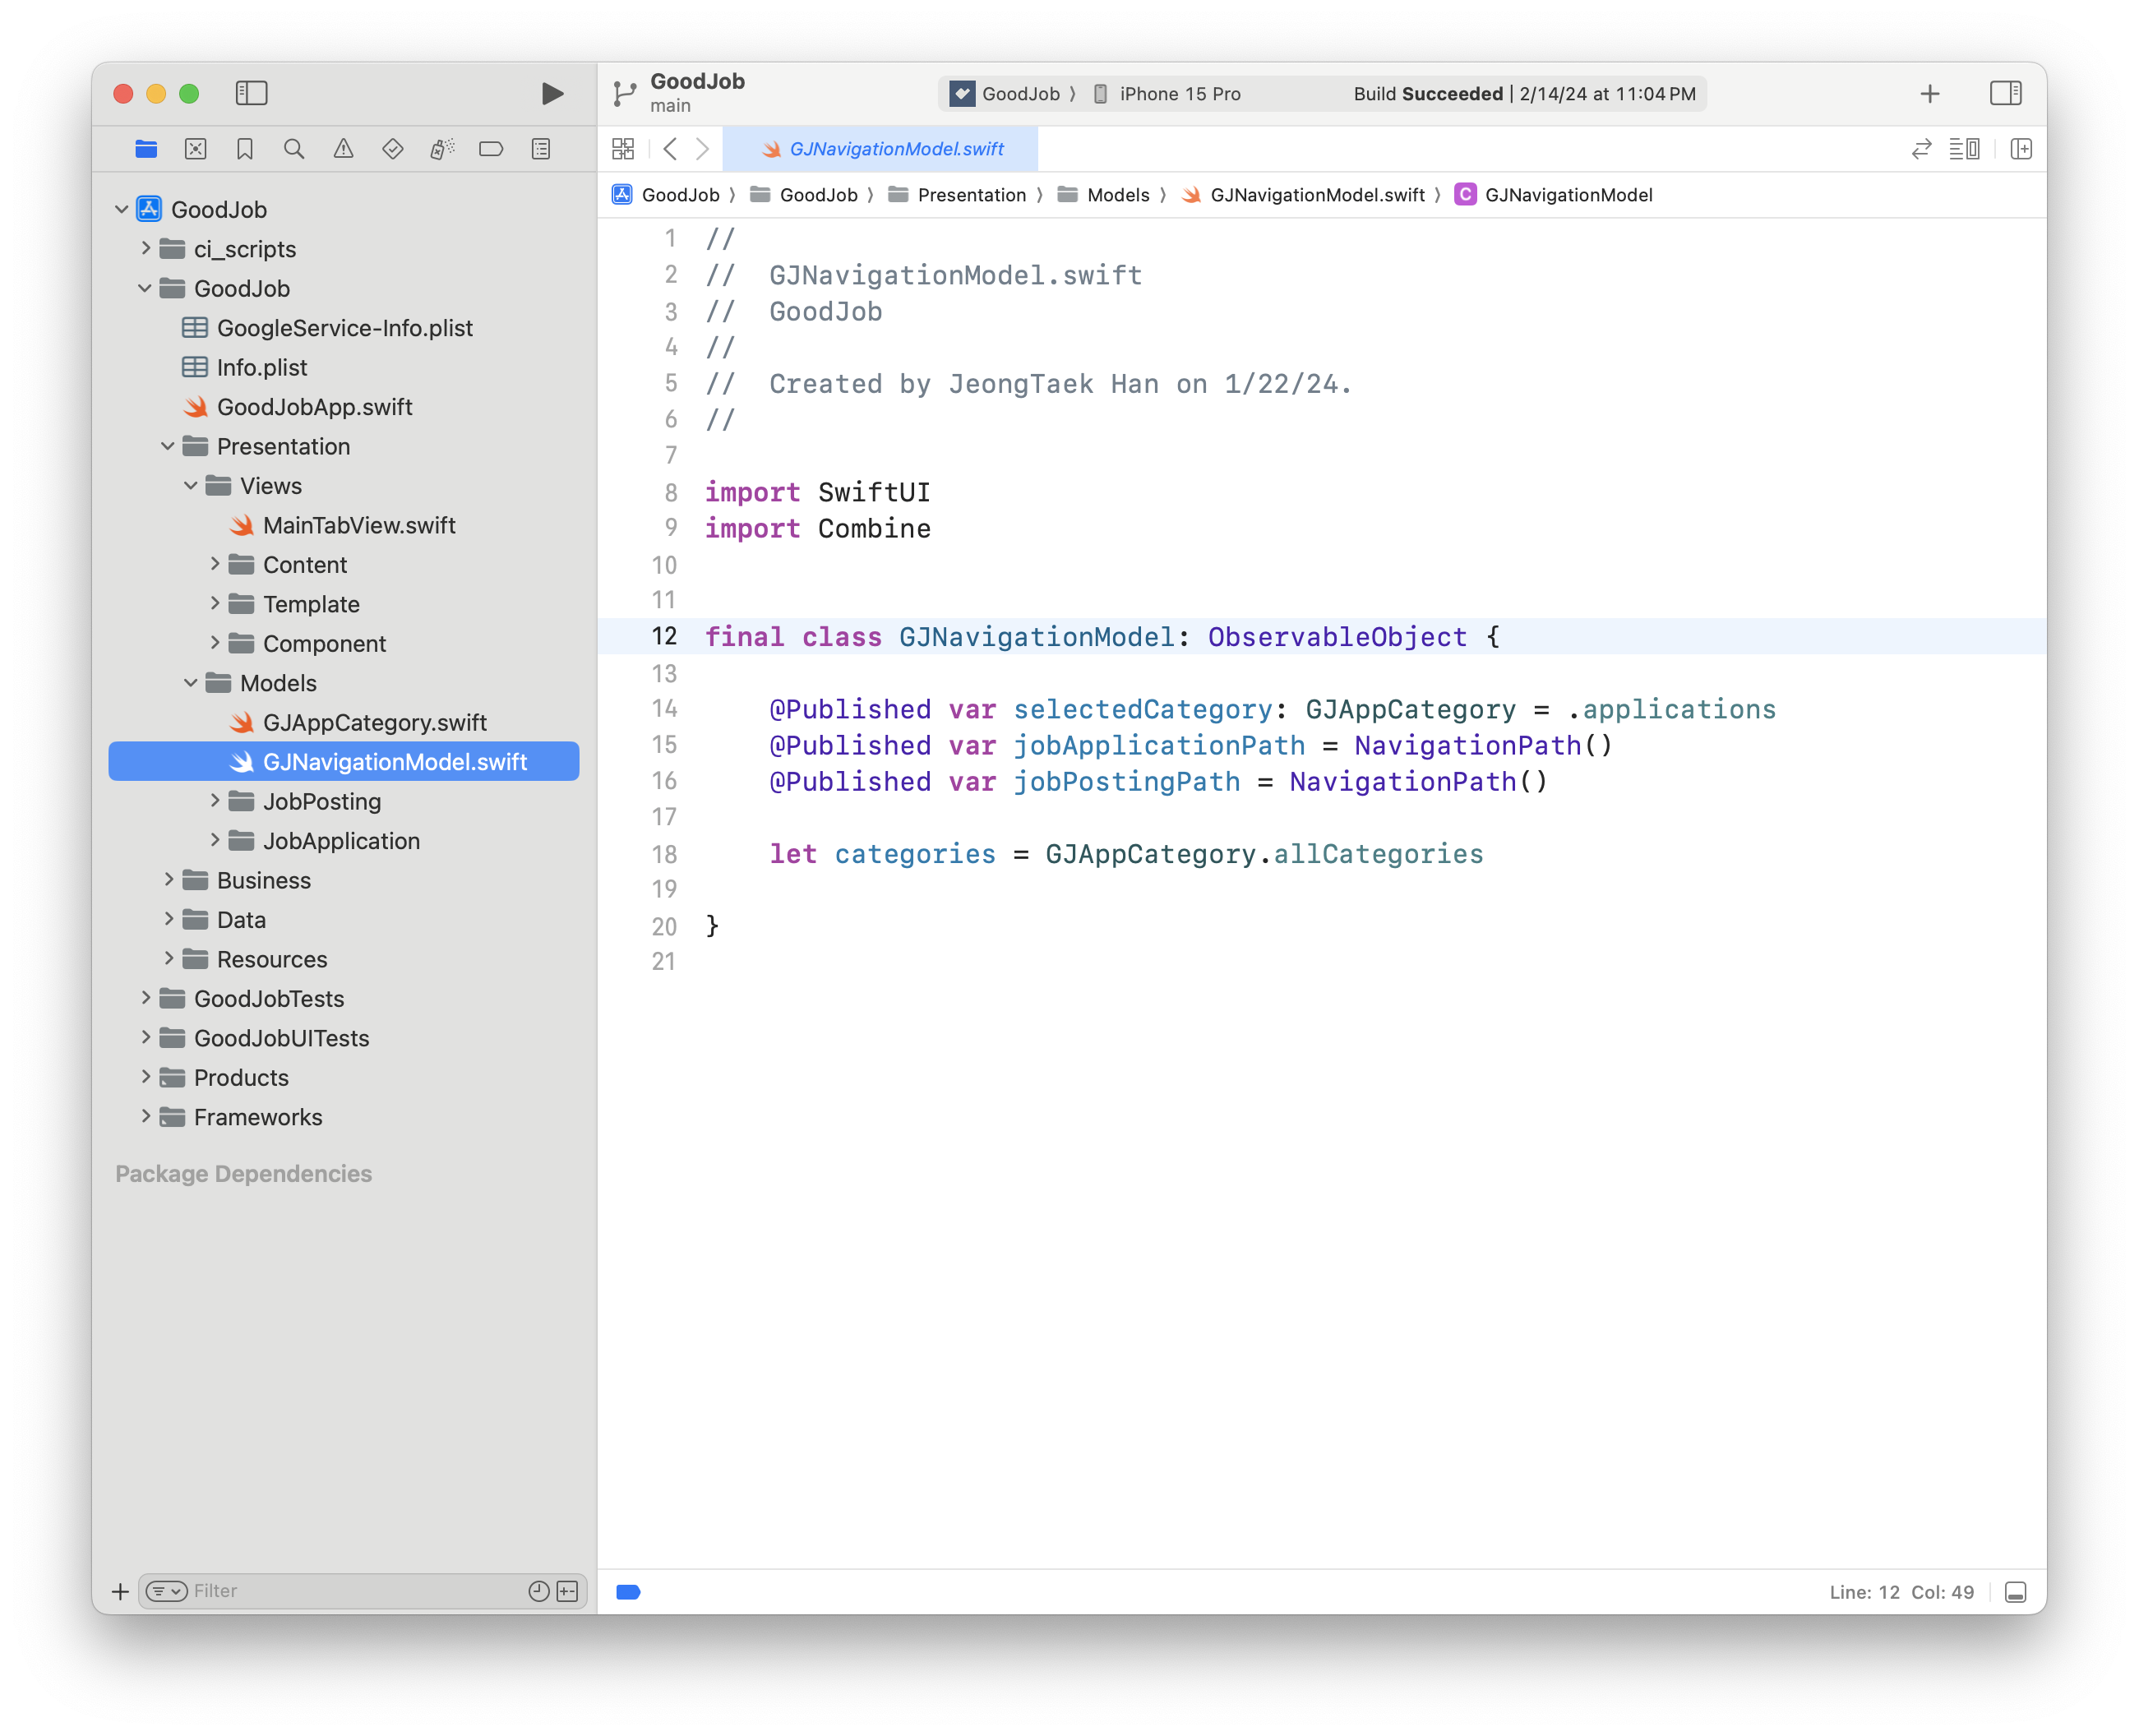Click the editor related items grid icon
This screenshot has width=2139, height=1736.
623,149
